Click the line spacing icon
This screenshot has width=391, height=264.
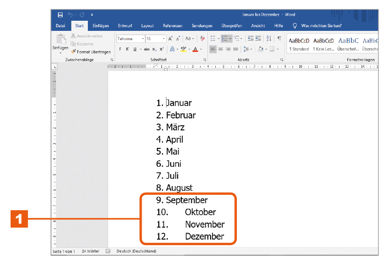[246, 49]
